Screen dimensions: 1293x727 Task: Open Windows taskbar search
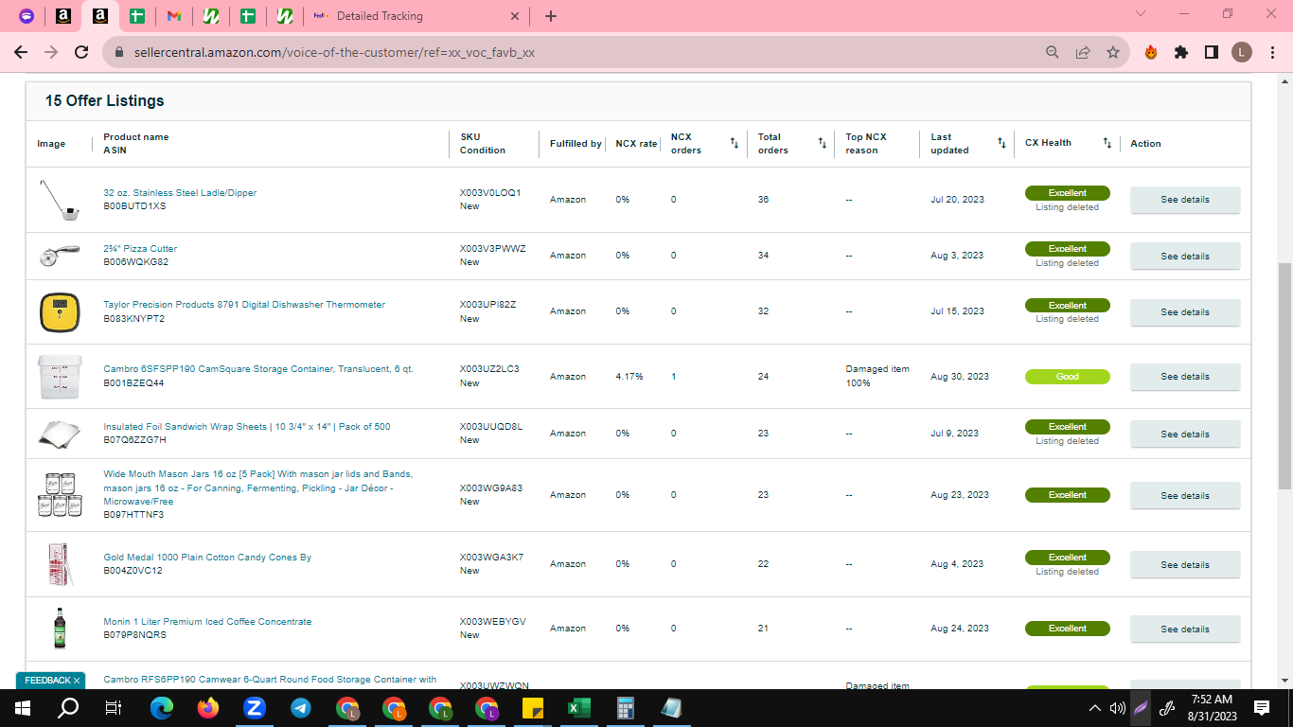(68, 707)
